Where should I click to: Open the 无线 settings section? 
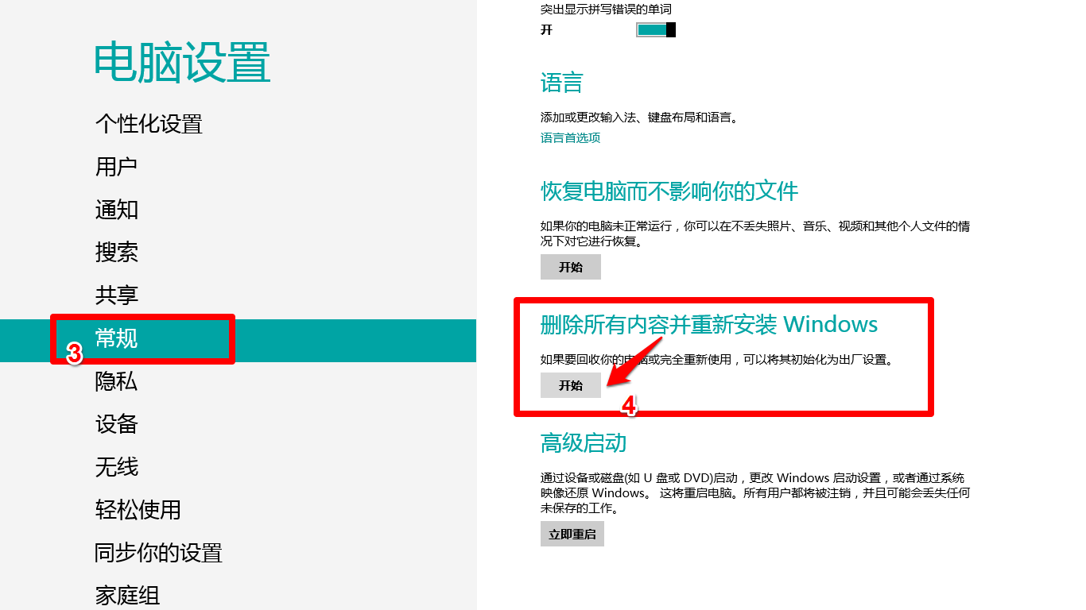pos(117,467)
